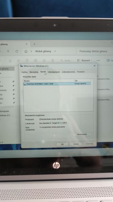The image size is (113, 202).
Task: Close the Explorer tab główny
Action: tap(26, 44)
